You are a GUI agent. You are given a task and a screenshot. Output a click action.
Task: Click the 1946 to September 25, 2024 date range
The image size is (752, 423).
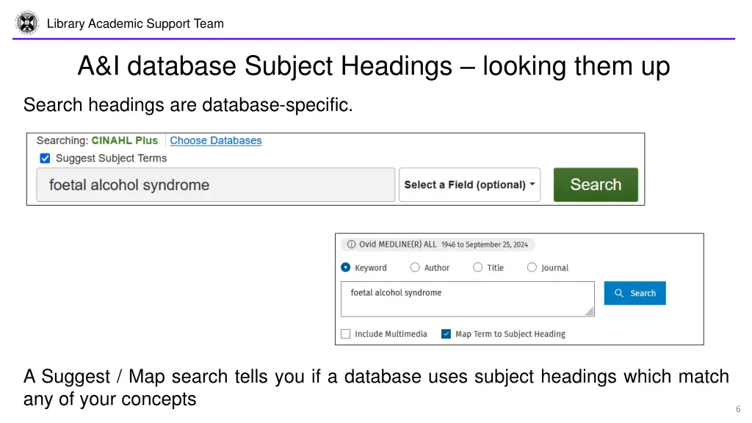point(485,245)
